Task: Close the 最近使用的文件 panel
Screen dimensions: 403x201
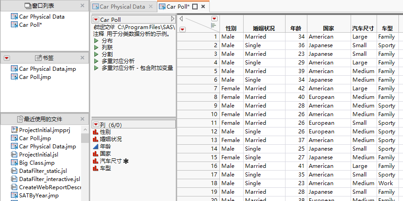Action: (82, 119)
